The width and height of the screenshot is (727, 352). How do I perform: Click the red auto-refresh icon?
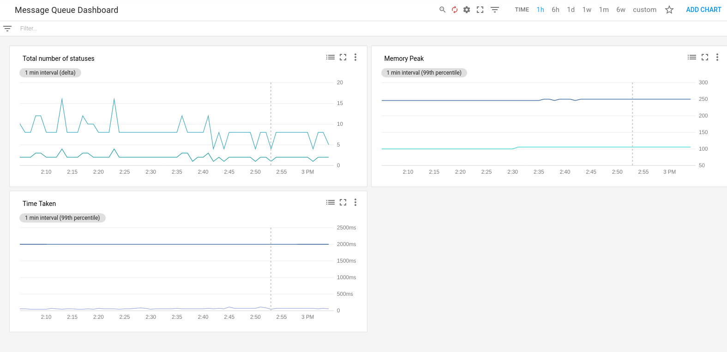pyautogui.click(x=455, y=10)
